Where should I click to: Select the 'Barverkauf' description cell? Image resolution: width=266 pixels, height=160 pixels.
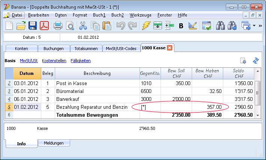97,99
